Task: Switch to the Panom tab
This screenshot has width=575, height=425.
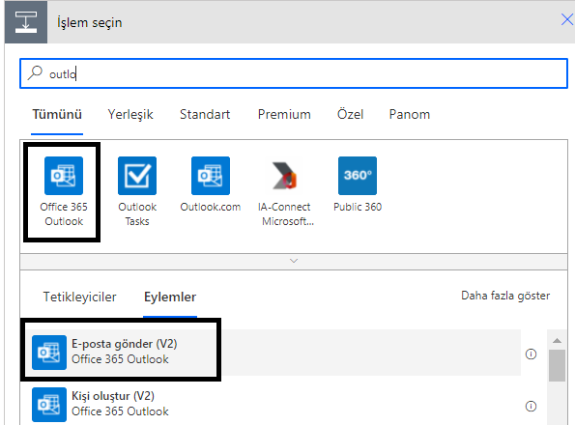Action: pos(409,114)
